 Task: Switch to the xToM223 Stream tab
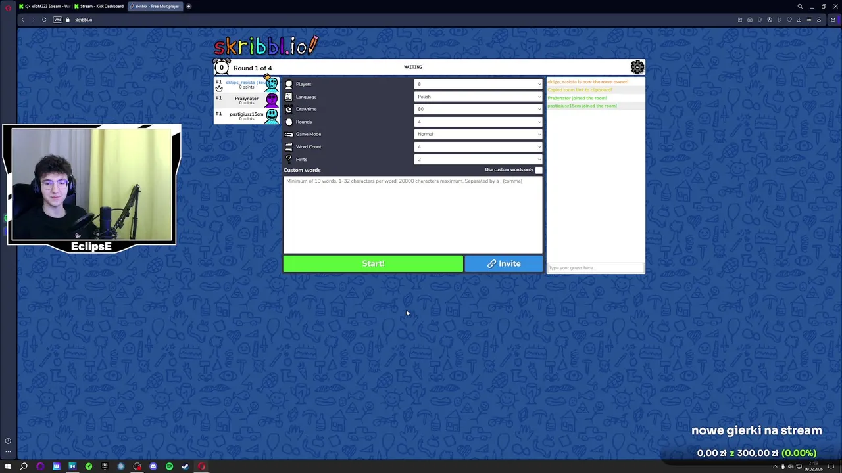click(46, 6)
